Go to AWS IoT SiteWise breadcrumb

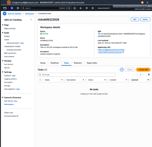[x=14, y=14]
